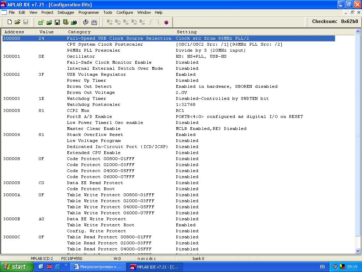Open the Project menu

[47, 12]
